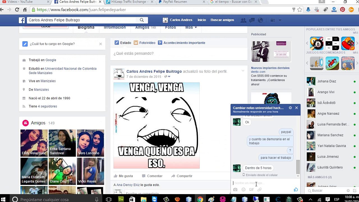Open the Biografía profile tab
Image resolution: width=359 pixels, height=202 pixels.
86,27
